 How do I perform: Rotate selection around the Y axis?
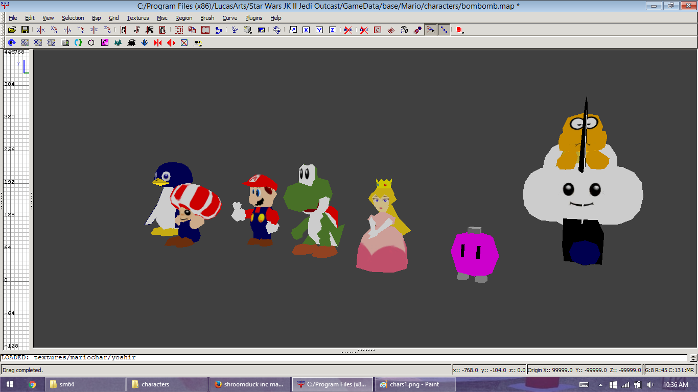tap(81, 30)
